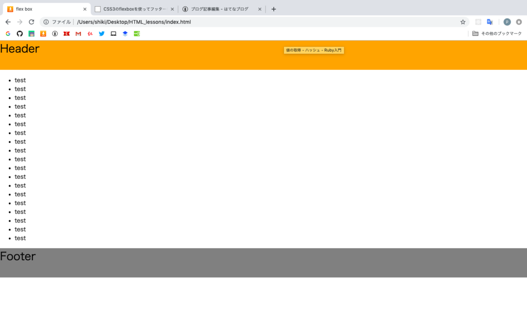The image size is (527, 329).
Task: Open the 1Password bookmark icon
Action: pyautogui.click(x=55, y=33)
